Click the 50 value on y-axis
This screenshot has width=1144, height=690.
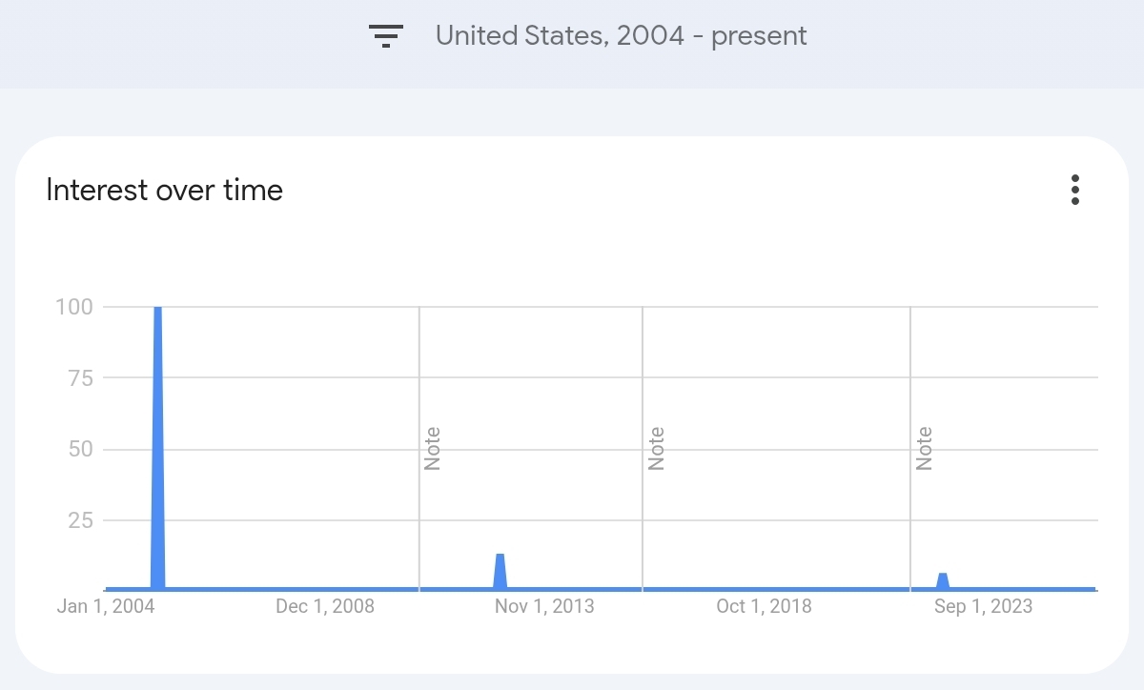click(x=80, y=449)
